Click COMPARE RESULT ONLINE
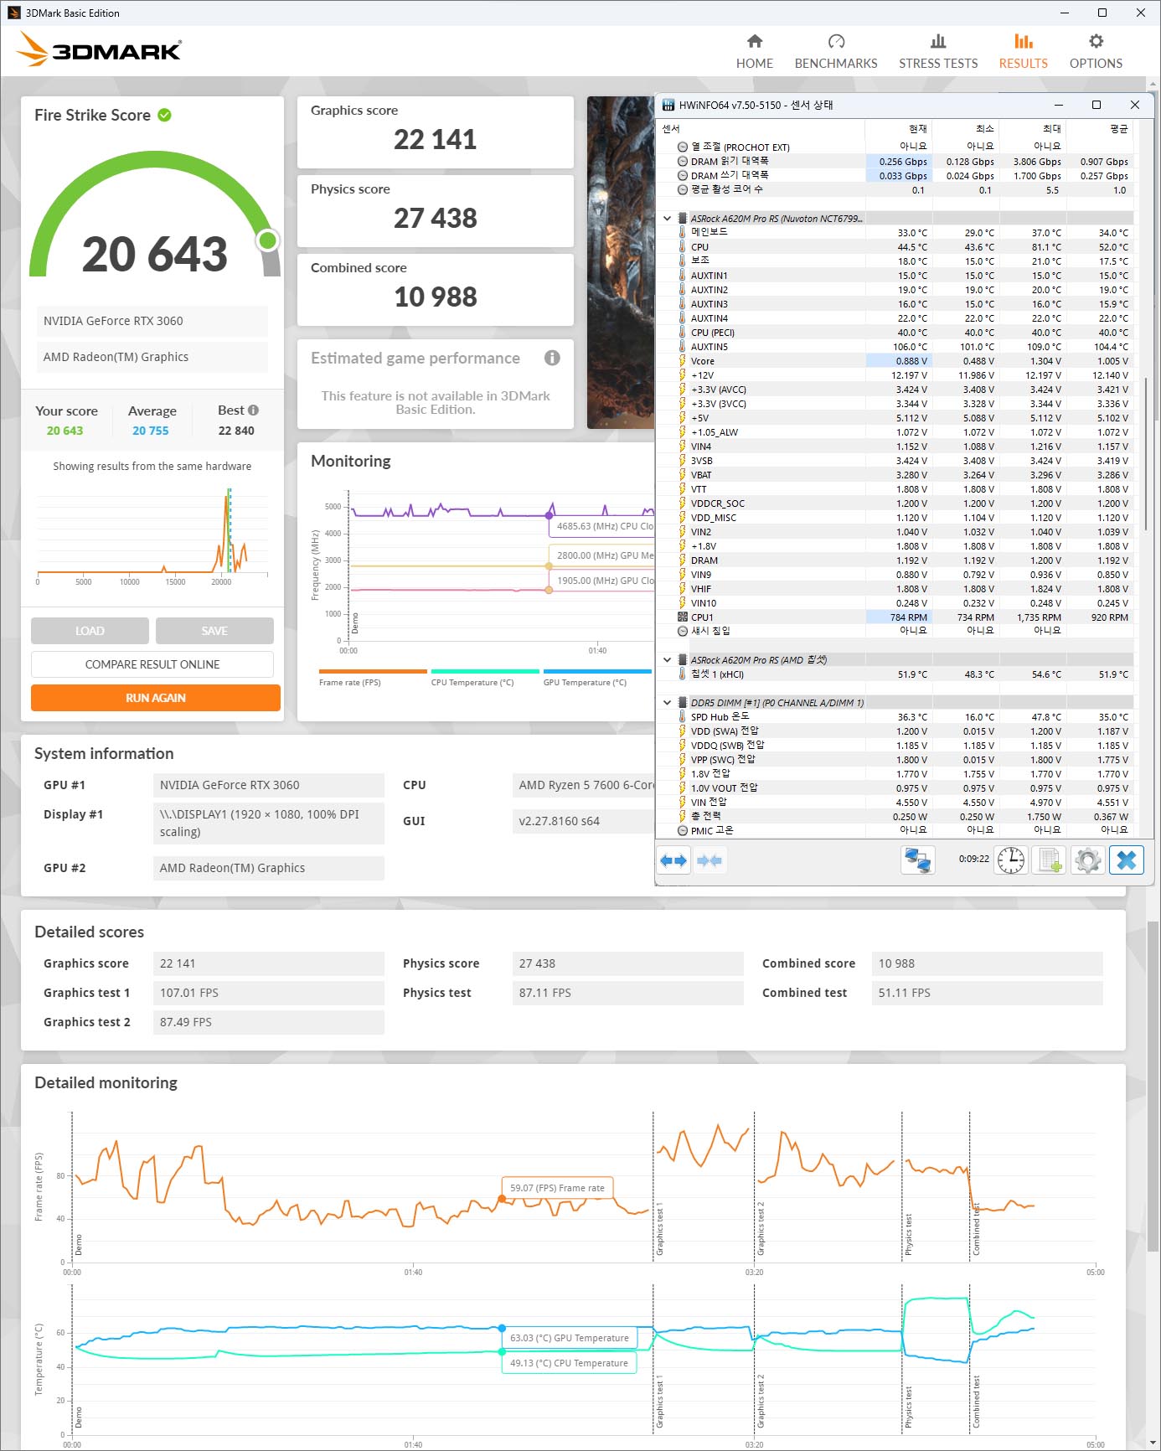The width and height of the screenshot is (1161, 1451). tap(152, 664)
